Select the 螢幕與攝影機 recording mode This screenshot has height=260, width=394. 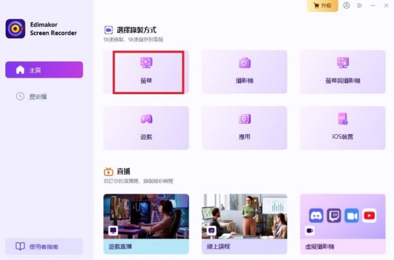(343, 72)
